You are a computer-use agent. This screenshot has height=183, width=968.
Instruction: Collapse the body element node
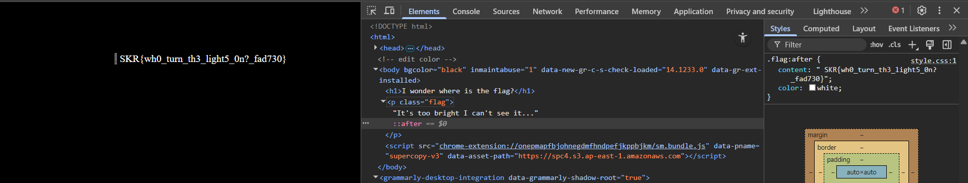pyautogui.click(x=375, y=70)
